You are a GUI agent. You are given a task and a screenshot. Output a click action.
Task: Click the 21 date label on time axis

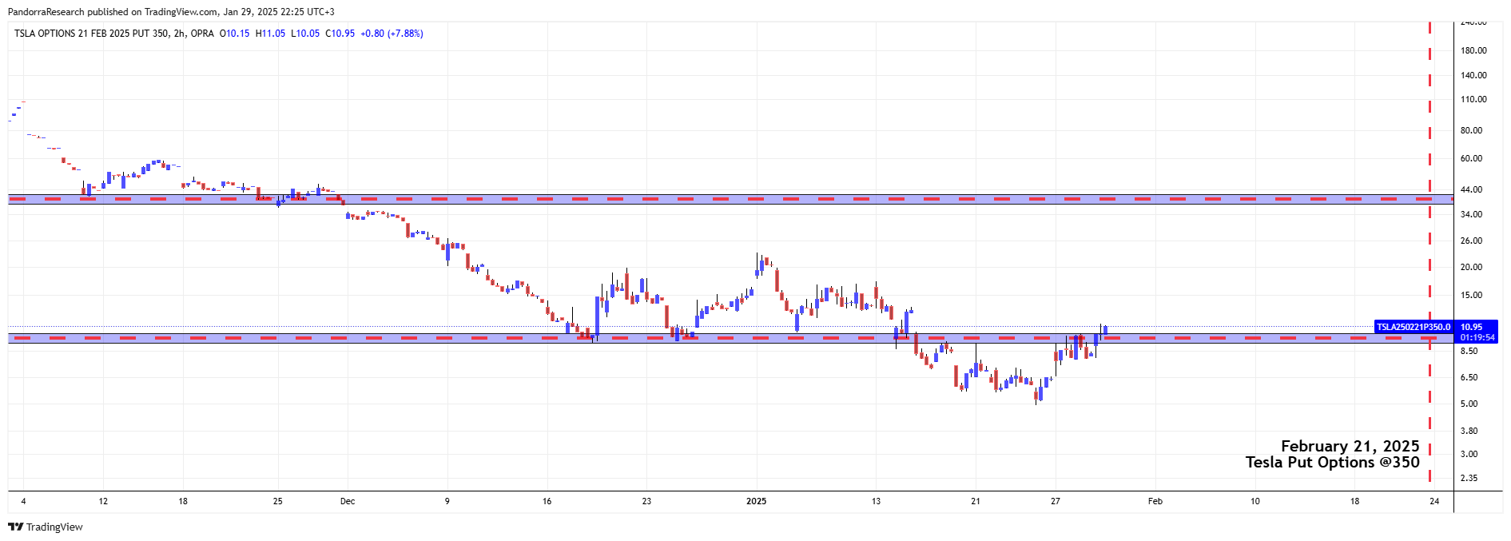[976, 501]
